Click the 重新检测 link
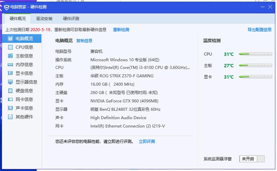The width and height of the screenshot is (277, 171). [121, 29]
